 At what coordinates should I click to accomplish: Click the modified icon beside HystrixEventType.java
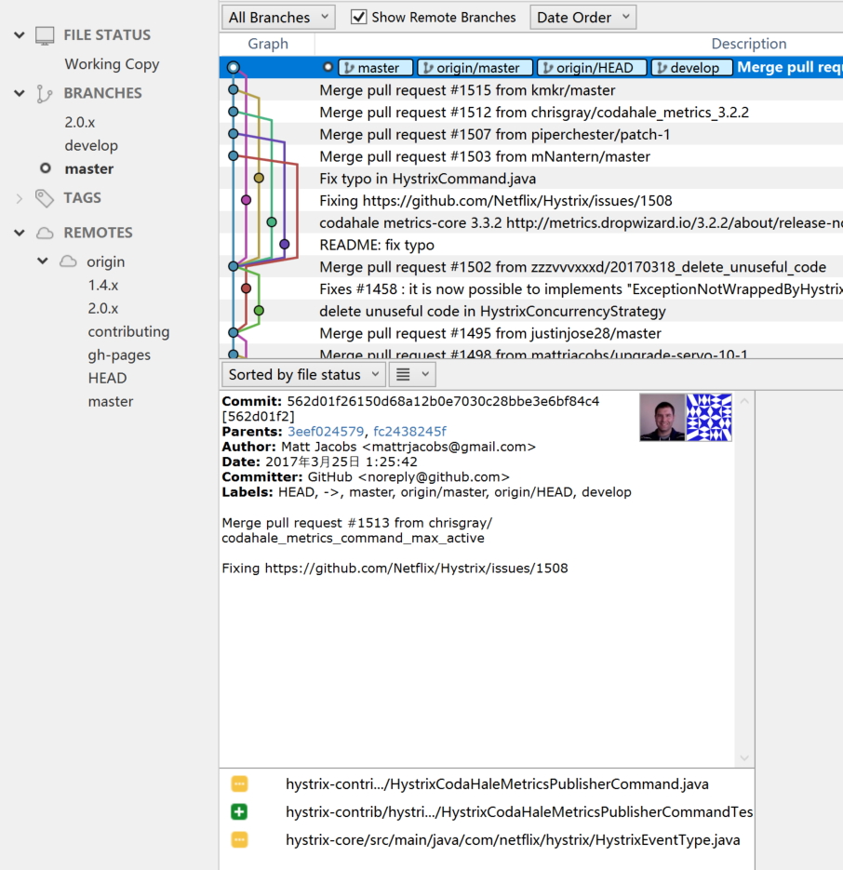[239, 840]
